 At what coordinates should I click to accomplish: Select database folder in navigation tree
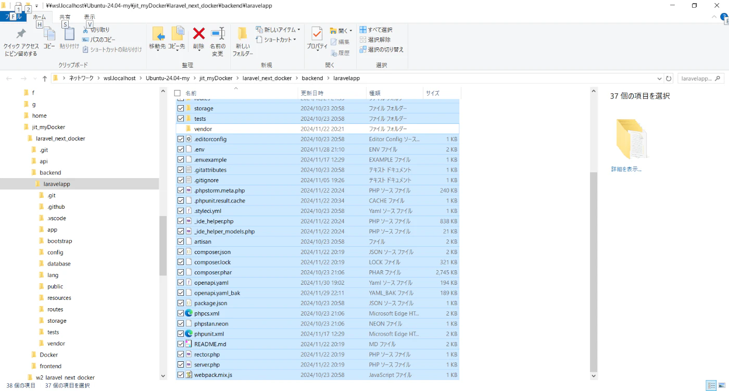[x=59, y=263]
